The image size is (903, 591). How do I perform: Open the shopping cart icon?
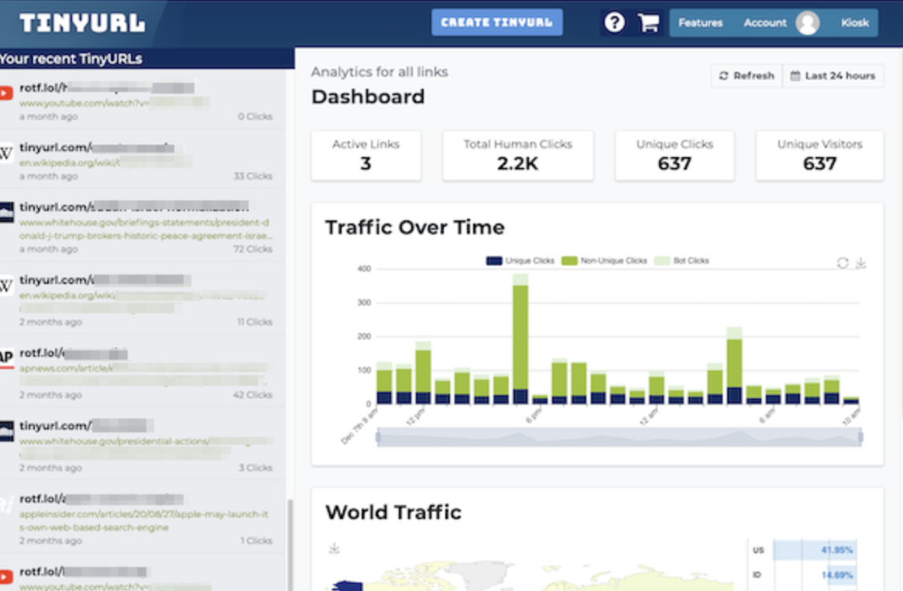648,22
